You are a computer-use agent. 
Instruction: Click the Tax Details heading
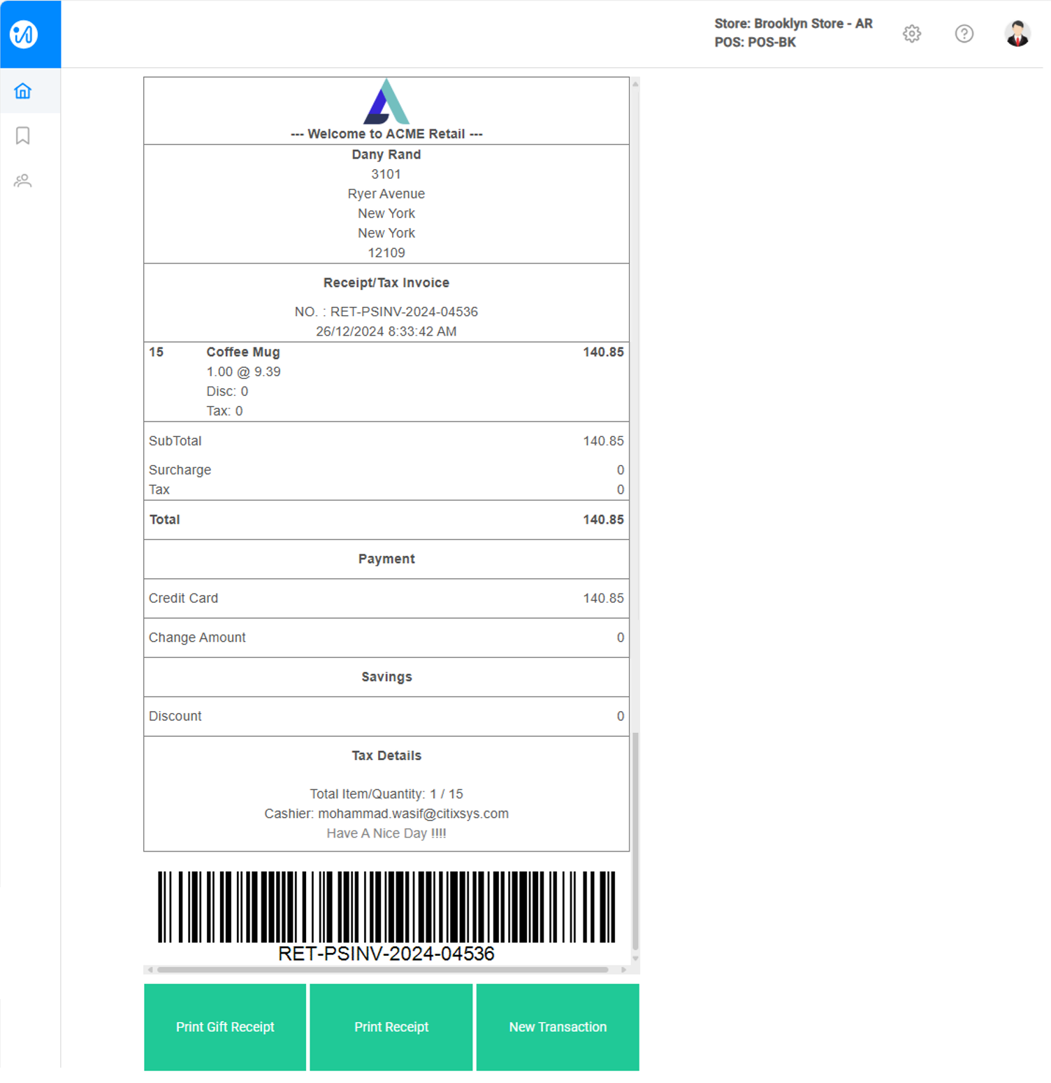click(386, 756)
